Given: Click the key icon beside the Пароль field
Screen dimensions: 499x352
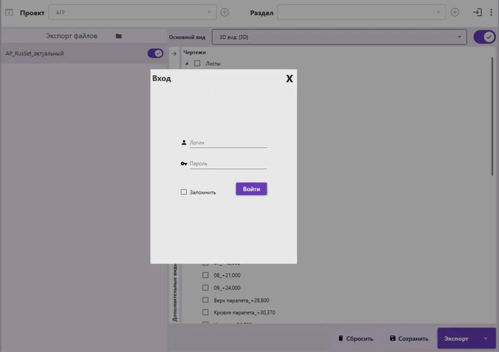Looking at the screenshot, I should pyautogui.click(x=184, y=163).
